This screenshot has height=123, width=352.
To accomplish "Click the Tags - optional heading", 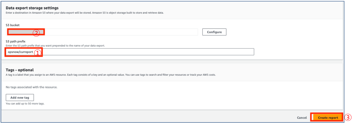I will 19,70.
